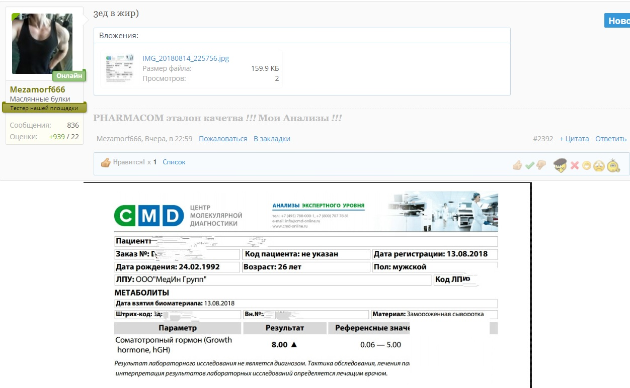The width and height of the screenshot is (630, 388).
Task: Reply with the Ответить button
Action: (x=610, y=138)
